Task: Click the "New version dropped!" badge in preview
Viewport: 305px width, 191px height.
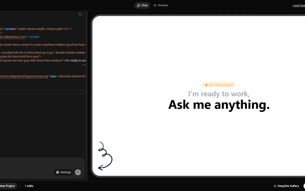Action: 219,85
